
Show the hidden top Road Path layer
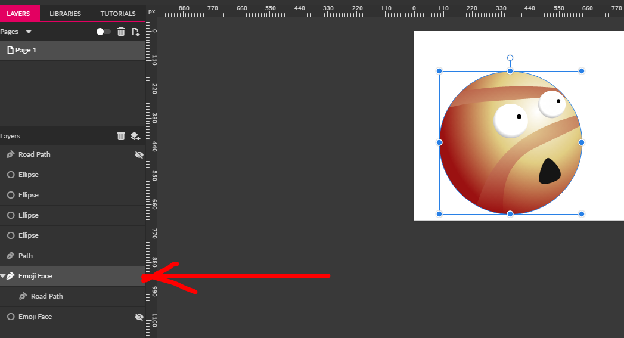pyautogui.click(x=139, y=155)
